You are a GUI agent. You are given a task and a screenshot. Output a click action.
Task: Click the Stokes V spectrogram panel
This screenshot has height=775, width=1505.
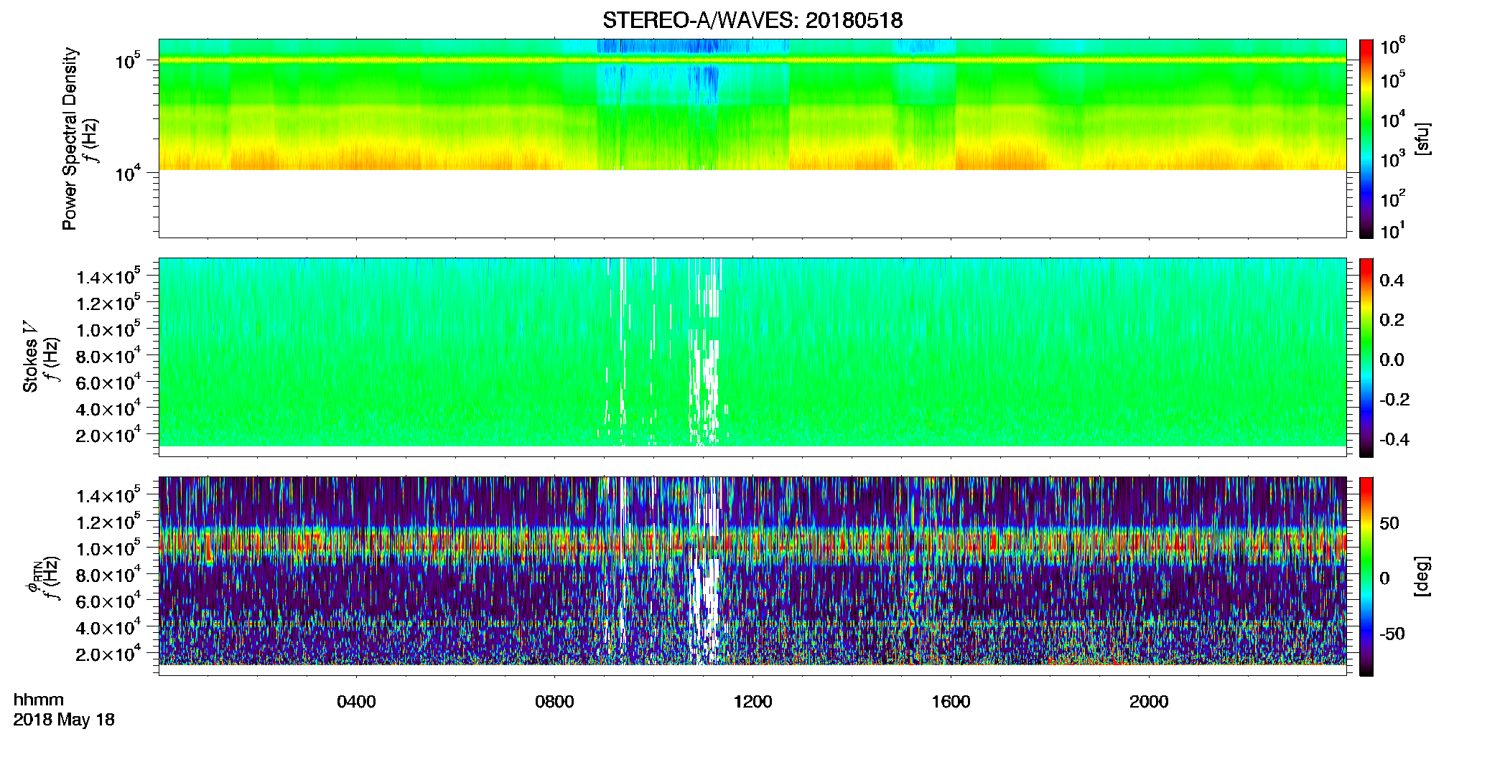pos(752,357)
